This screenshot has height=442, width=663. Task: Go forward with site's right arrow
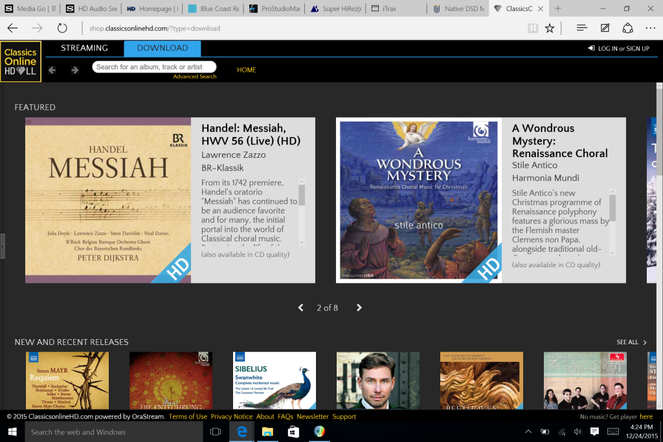[75, 70]
